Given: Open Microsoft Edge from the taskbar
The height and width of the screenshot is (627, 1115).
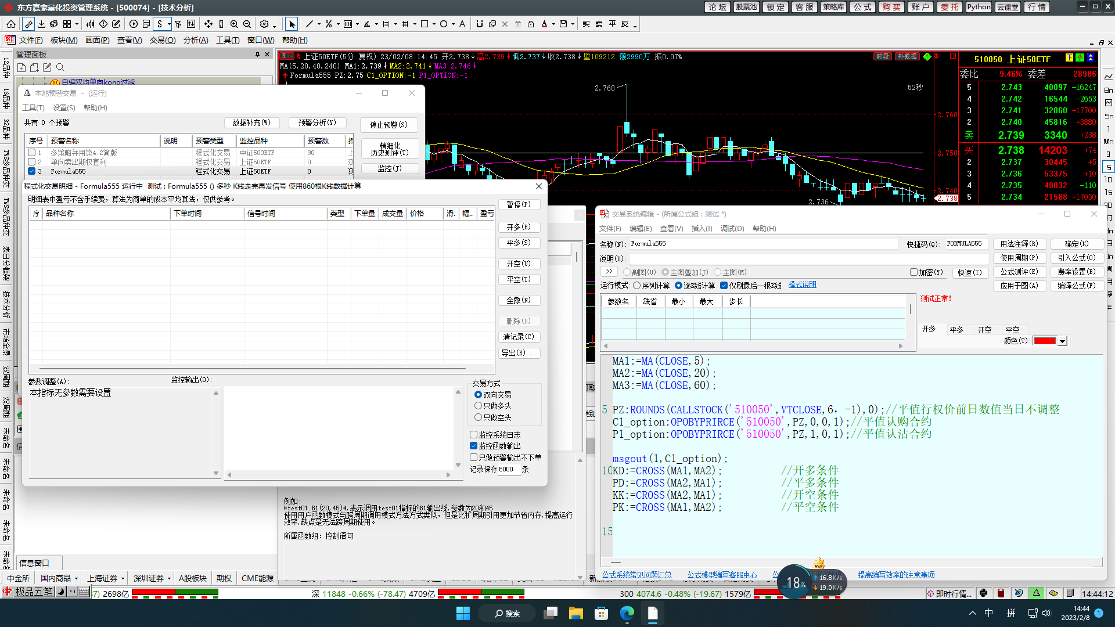Looking at the screenshot, I should 627,613.
